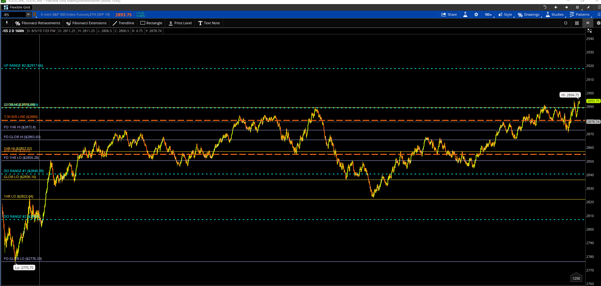Click the 2878.74 cursor price axis tag
Viewport: 601px width, 286px height.
[x=593, y=122]
